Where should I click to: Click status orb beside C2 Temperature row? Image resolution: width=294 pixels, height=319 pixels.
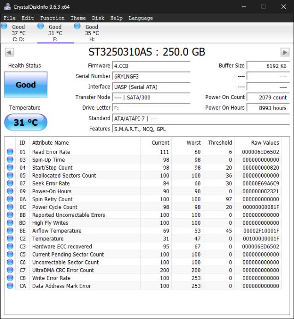click(10, 239)
